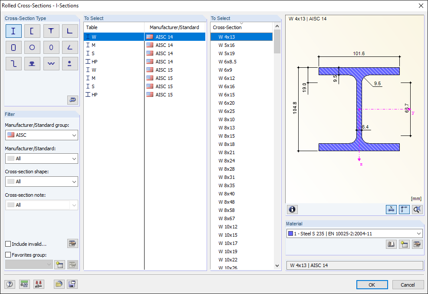The height and width of the screenshot is (294, 428).
Task: Enable the Favorites group checkbox
Action: pyautogui.click(x=8, y=254)
